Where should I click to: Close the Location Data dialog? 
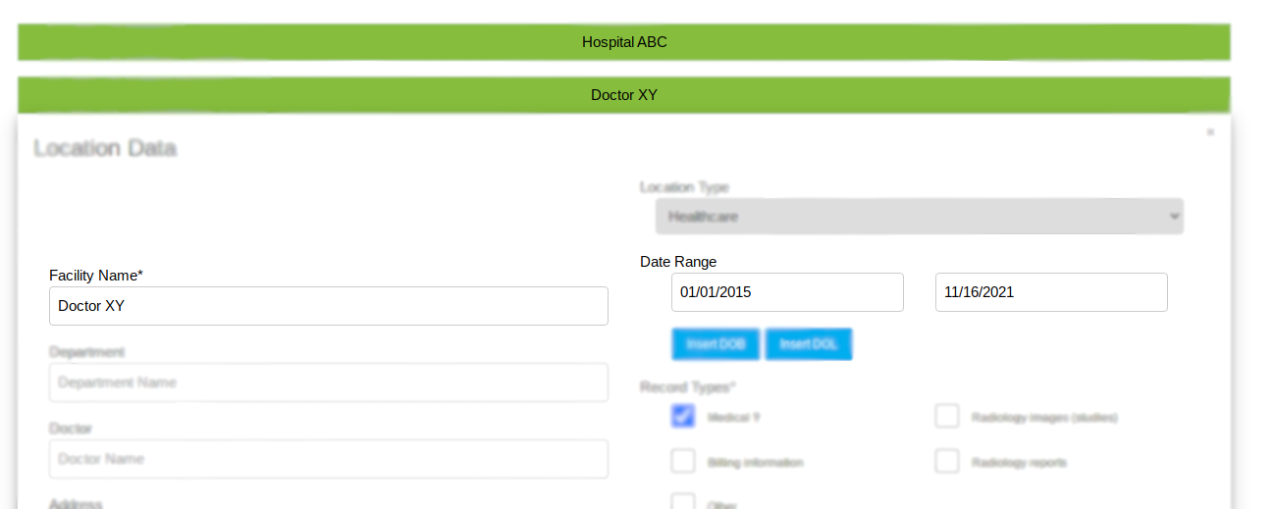(x=1210, y=132)
